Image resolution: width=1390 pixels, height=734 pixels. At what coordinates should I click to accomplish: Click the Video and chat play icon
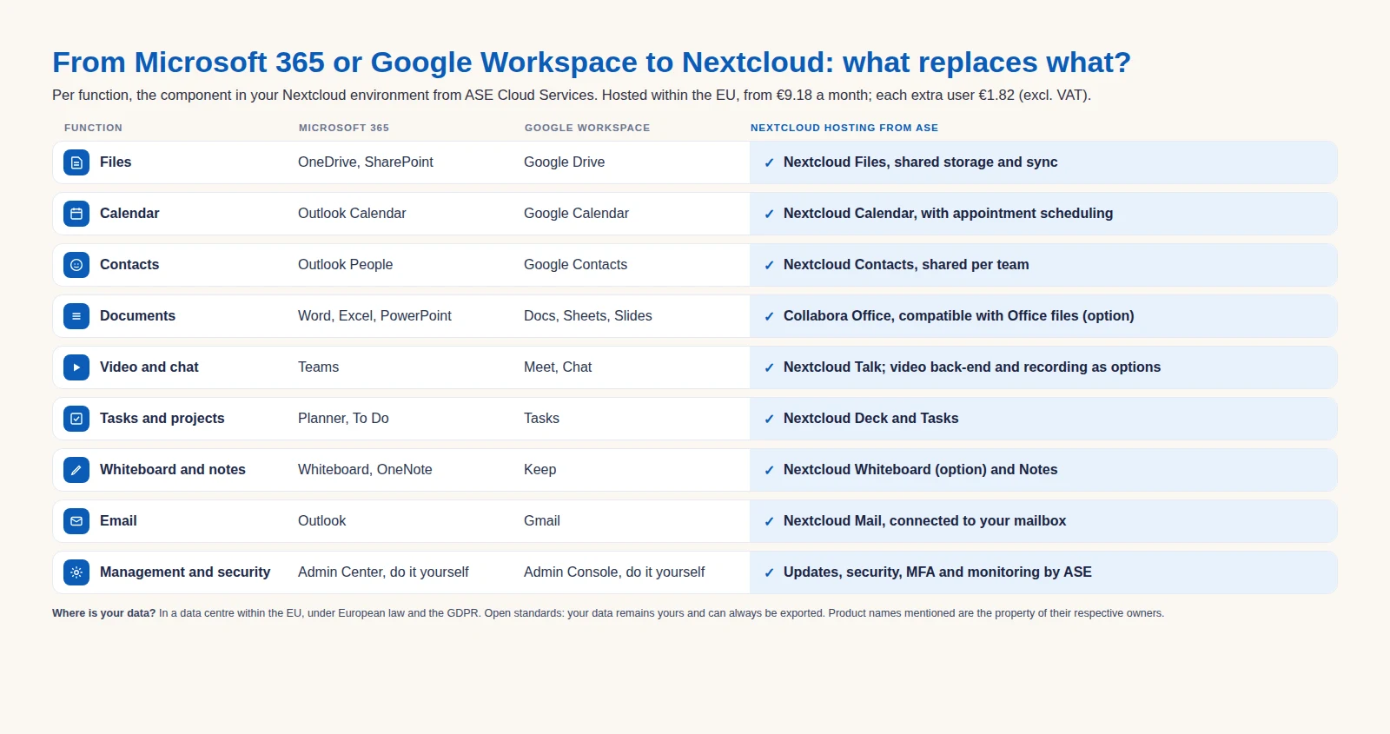click(76, 367)
